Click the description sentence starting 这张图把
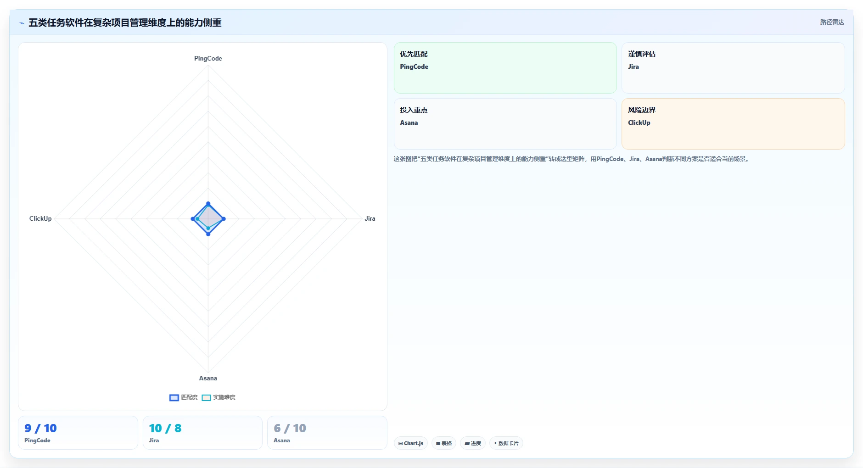Screen dimensions: 863x468 (572, 159)
